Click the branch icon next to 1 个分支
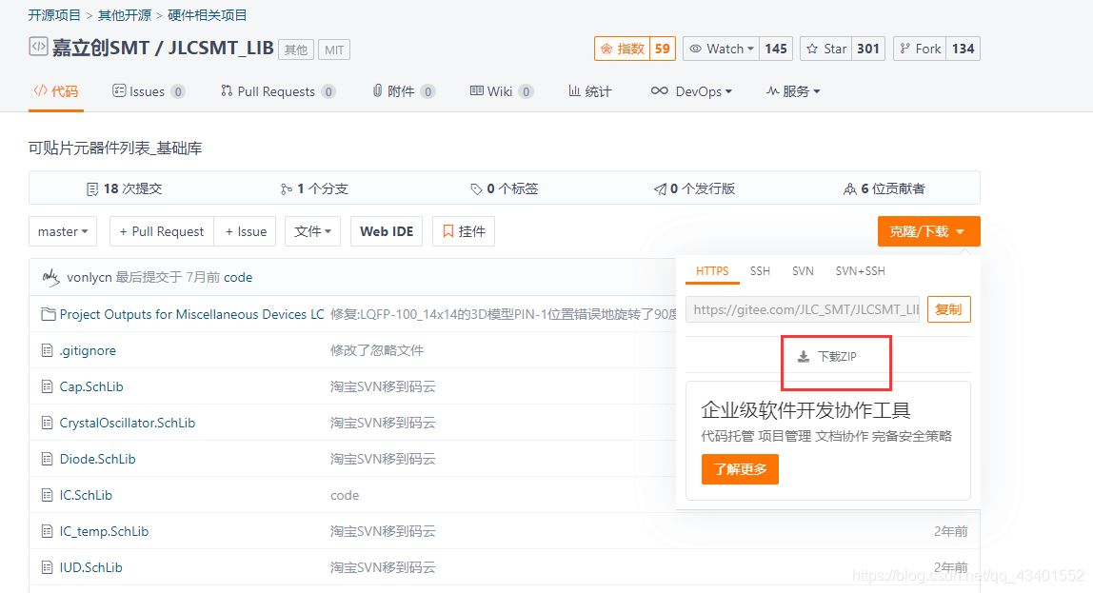Viewport: 1093px width, 593px height. click(x=286, y=188)
